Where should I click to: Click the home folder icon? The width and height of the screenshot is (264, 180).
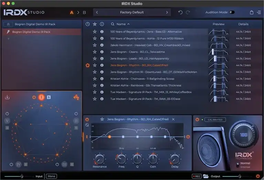(x=8, y=24)
